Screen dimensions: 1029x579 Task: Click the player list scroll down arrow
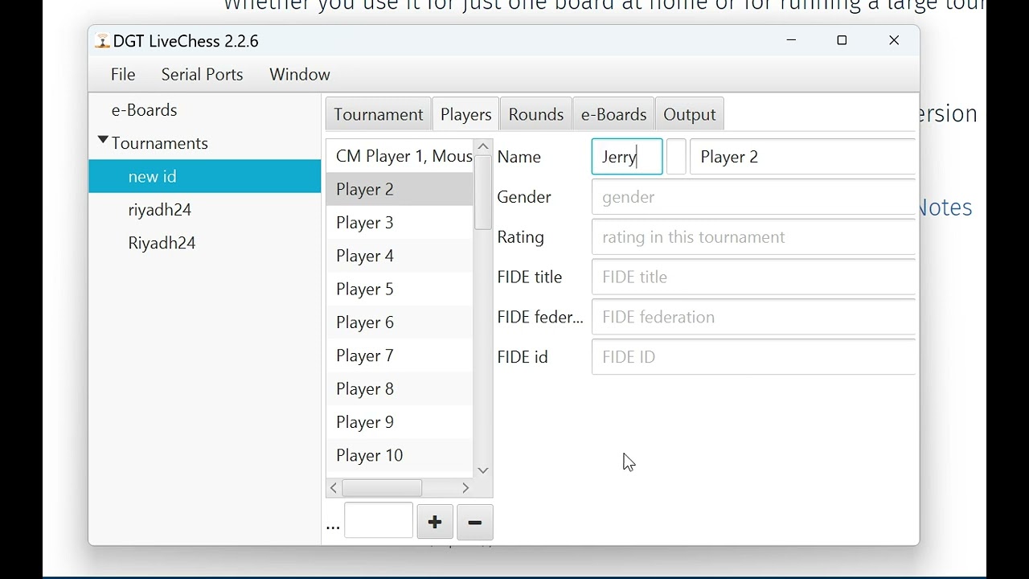(x=483, y=470)
